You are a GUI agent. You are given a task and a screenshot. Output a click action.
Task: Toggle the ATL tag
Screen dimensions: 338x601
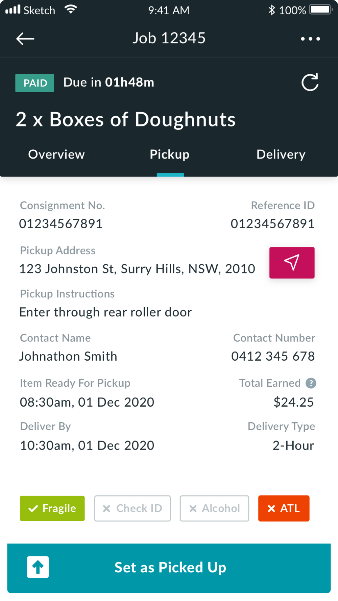[x=284, y=508]
